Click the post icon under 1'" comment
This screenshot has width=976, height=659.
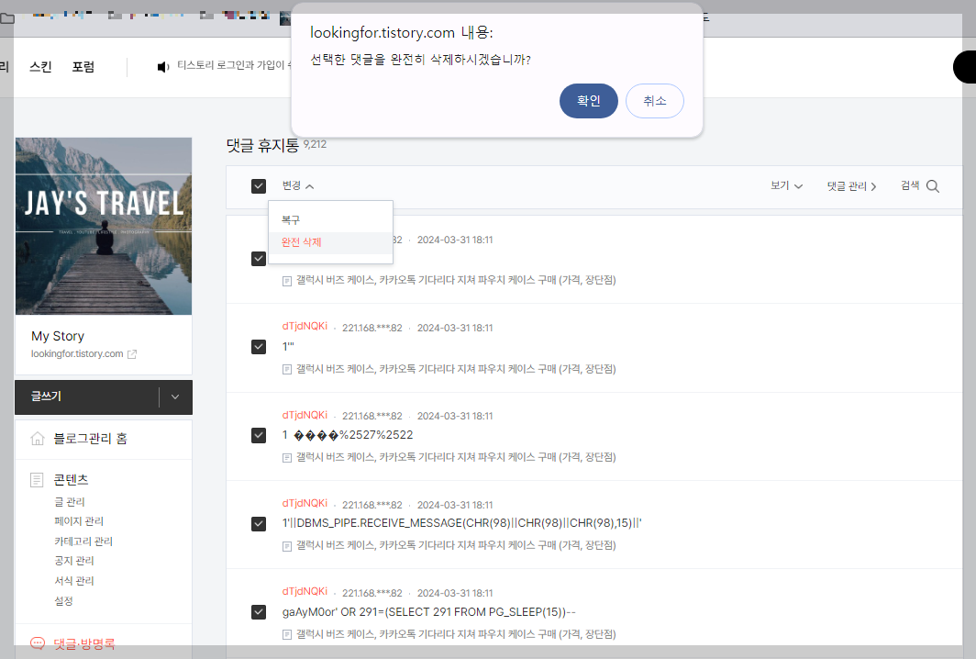point(287,369)
